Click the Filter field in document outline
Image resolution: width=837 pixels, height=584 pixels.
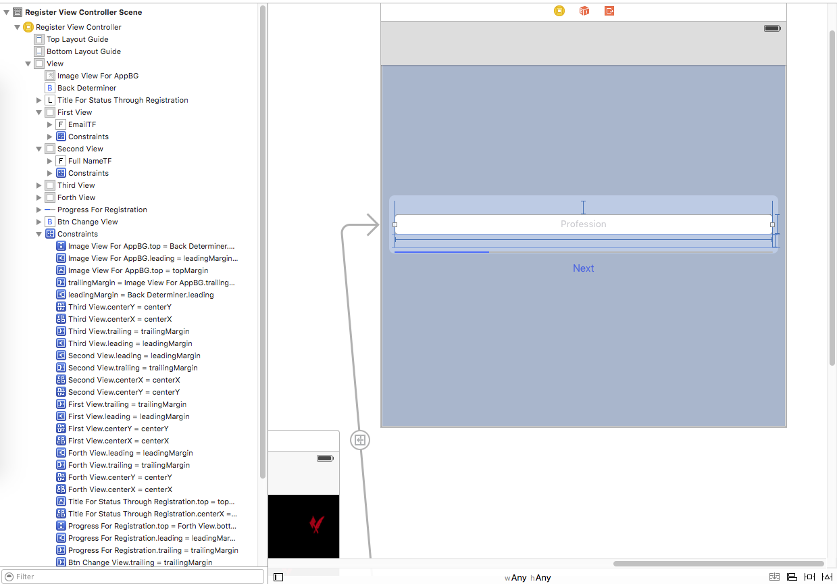click(x=133, y=577)
